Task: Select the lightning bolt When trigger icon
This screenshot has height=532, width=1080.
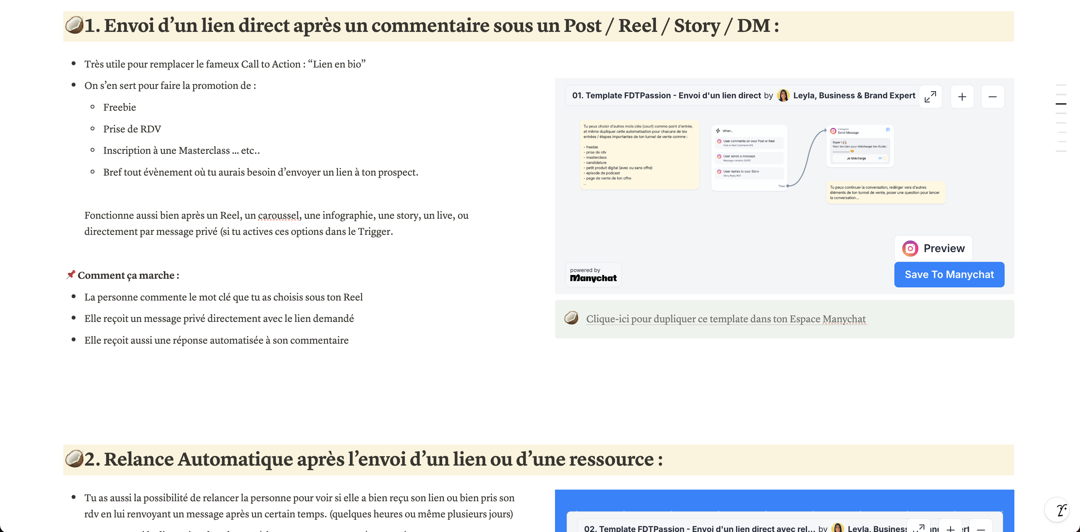Action: [x=718, y=131]
